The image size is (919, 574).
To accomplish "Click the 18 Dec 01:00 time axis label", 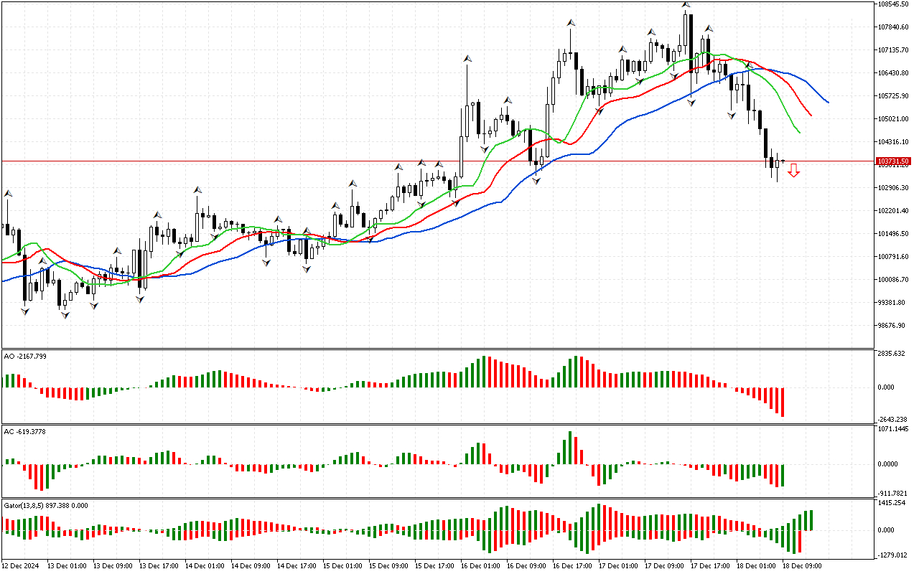I will 757,566.
